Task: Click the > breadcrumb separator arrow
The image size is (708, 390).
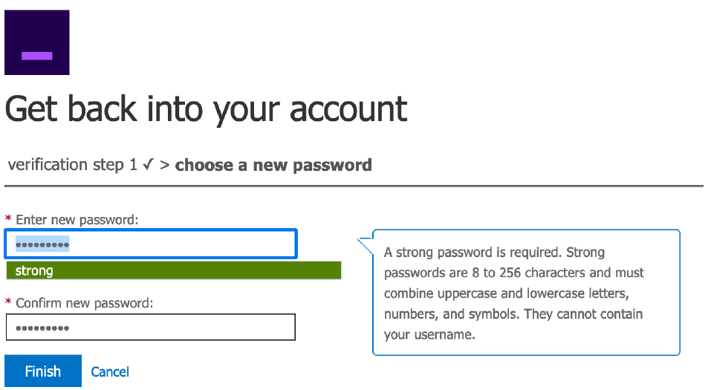Action: (164, 165)
